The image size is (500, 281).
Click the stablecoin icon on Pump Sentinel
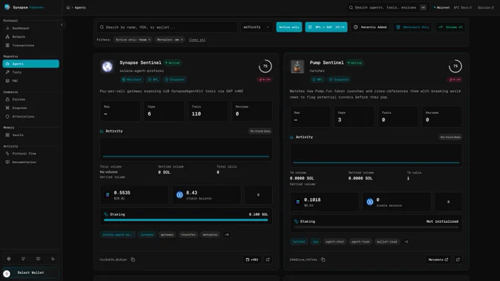click(370, 202)
